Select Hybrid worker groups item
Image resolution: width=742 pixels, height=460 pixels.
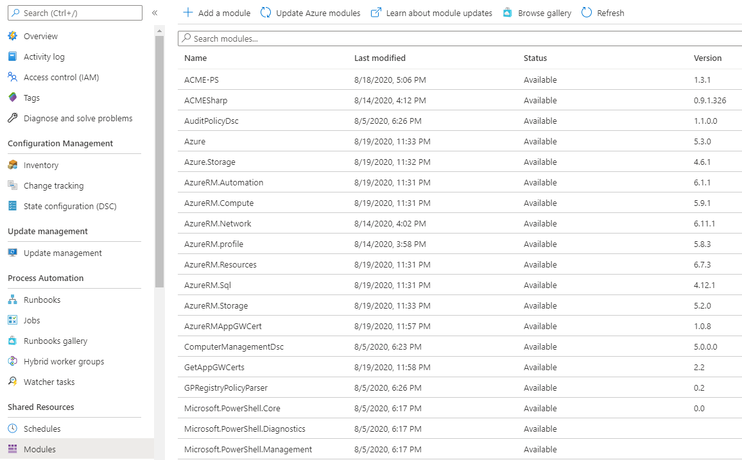tap(64, 361)
